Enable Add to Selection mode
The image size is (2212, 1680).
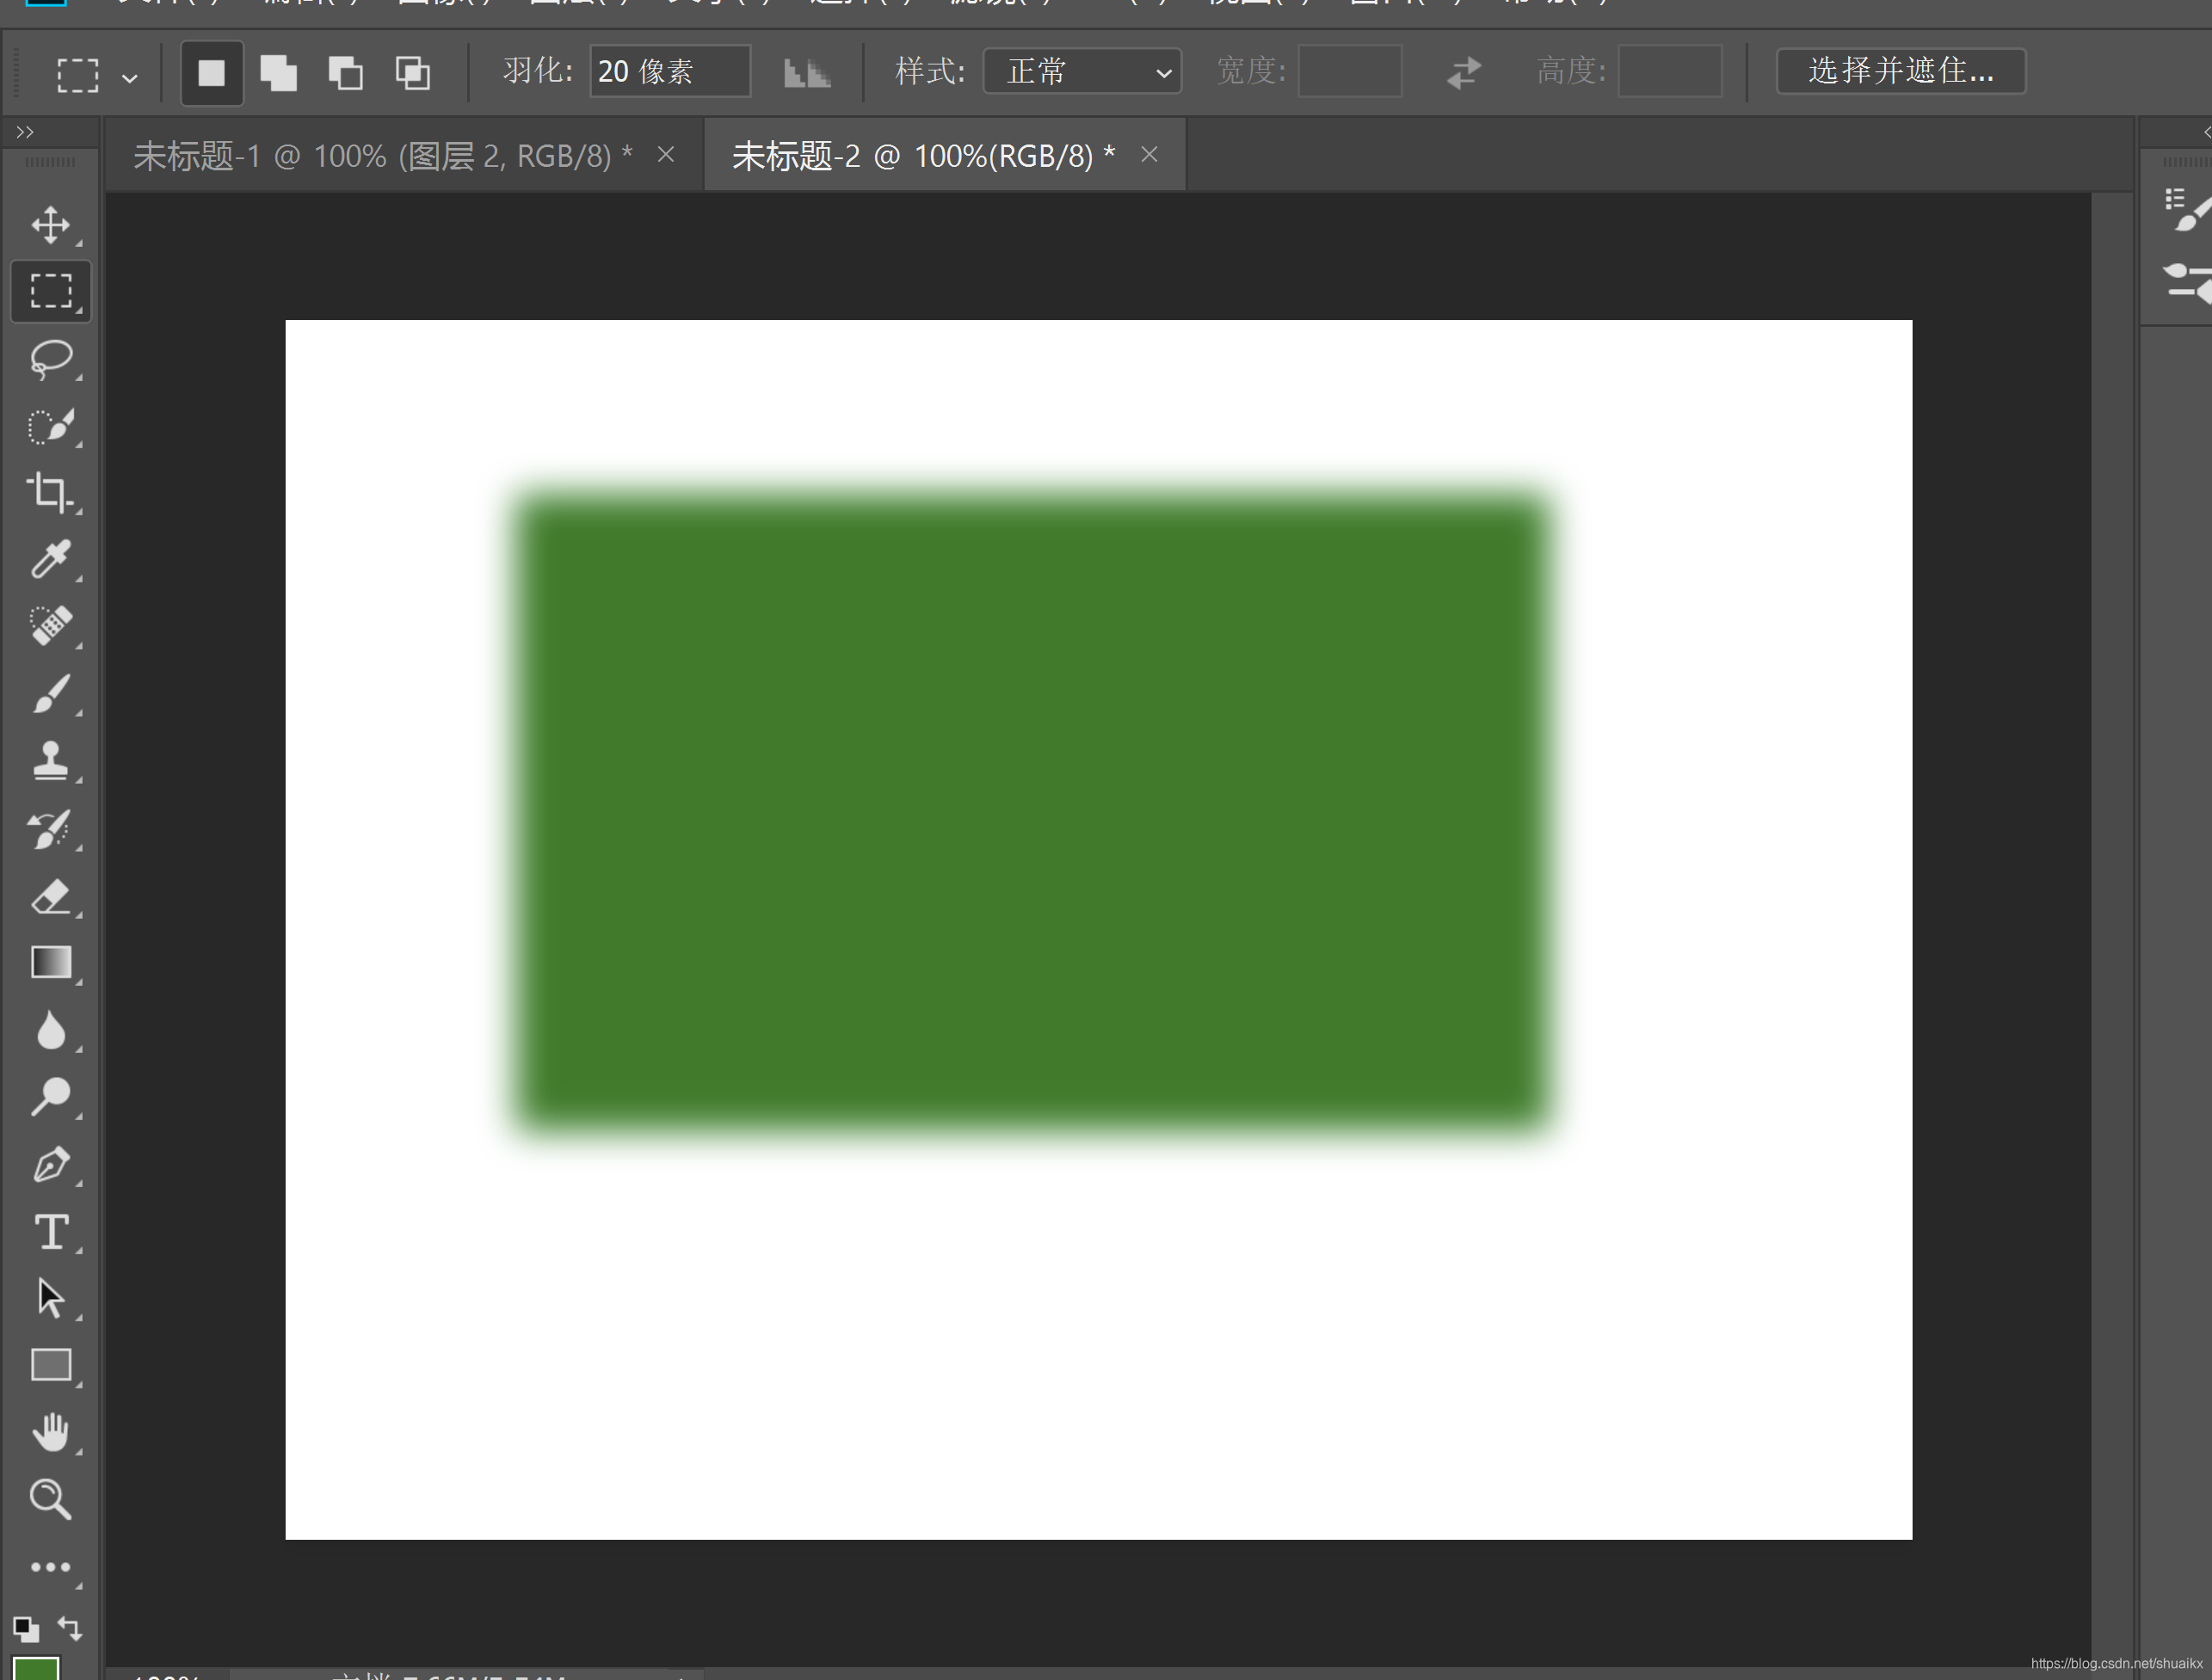[278, 73]
